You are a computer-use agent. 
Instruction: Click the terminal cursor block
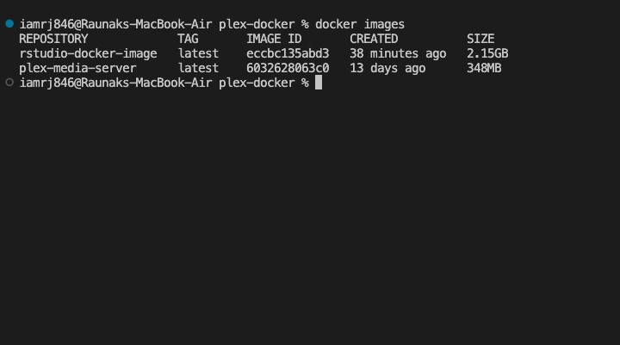click(319, 83)
